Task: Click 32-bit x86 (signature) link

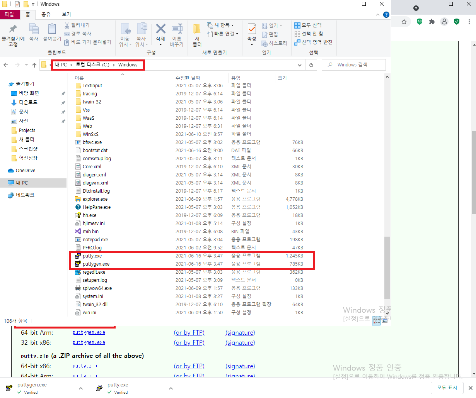Action: [240, 342]
